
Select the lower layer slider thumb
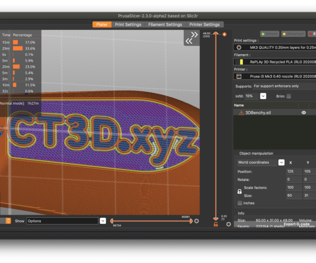coord(216,219)
